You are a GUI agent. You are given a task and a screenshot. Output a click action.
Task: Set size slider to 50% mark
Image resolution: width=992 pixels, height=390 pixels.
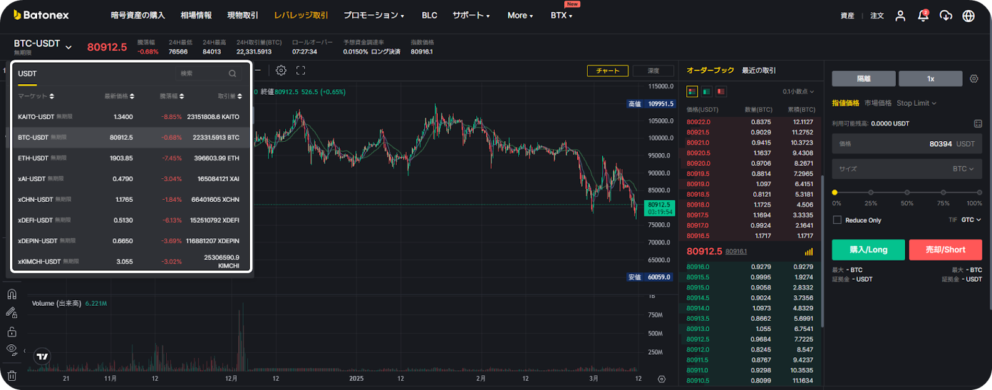907,193
